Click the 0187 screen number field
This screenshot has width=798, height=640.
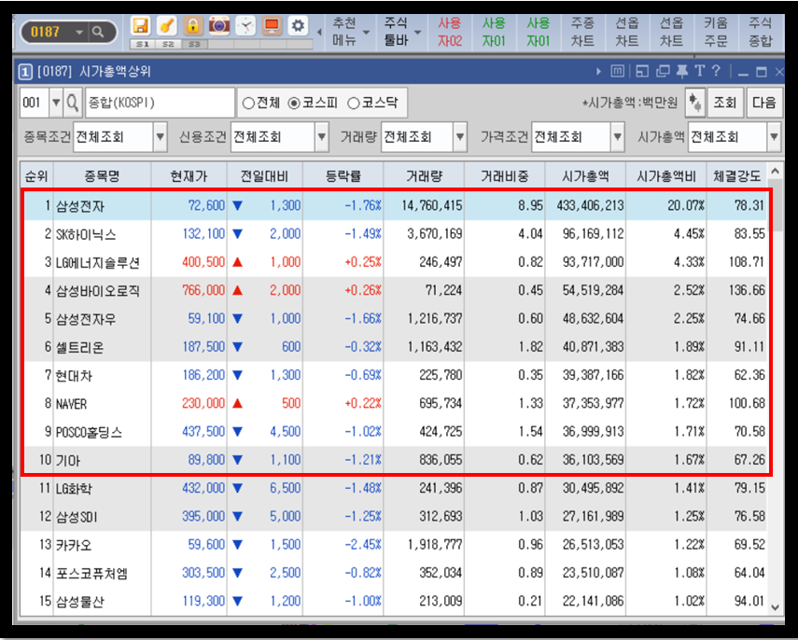46,32
